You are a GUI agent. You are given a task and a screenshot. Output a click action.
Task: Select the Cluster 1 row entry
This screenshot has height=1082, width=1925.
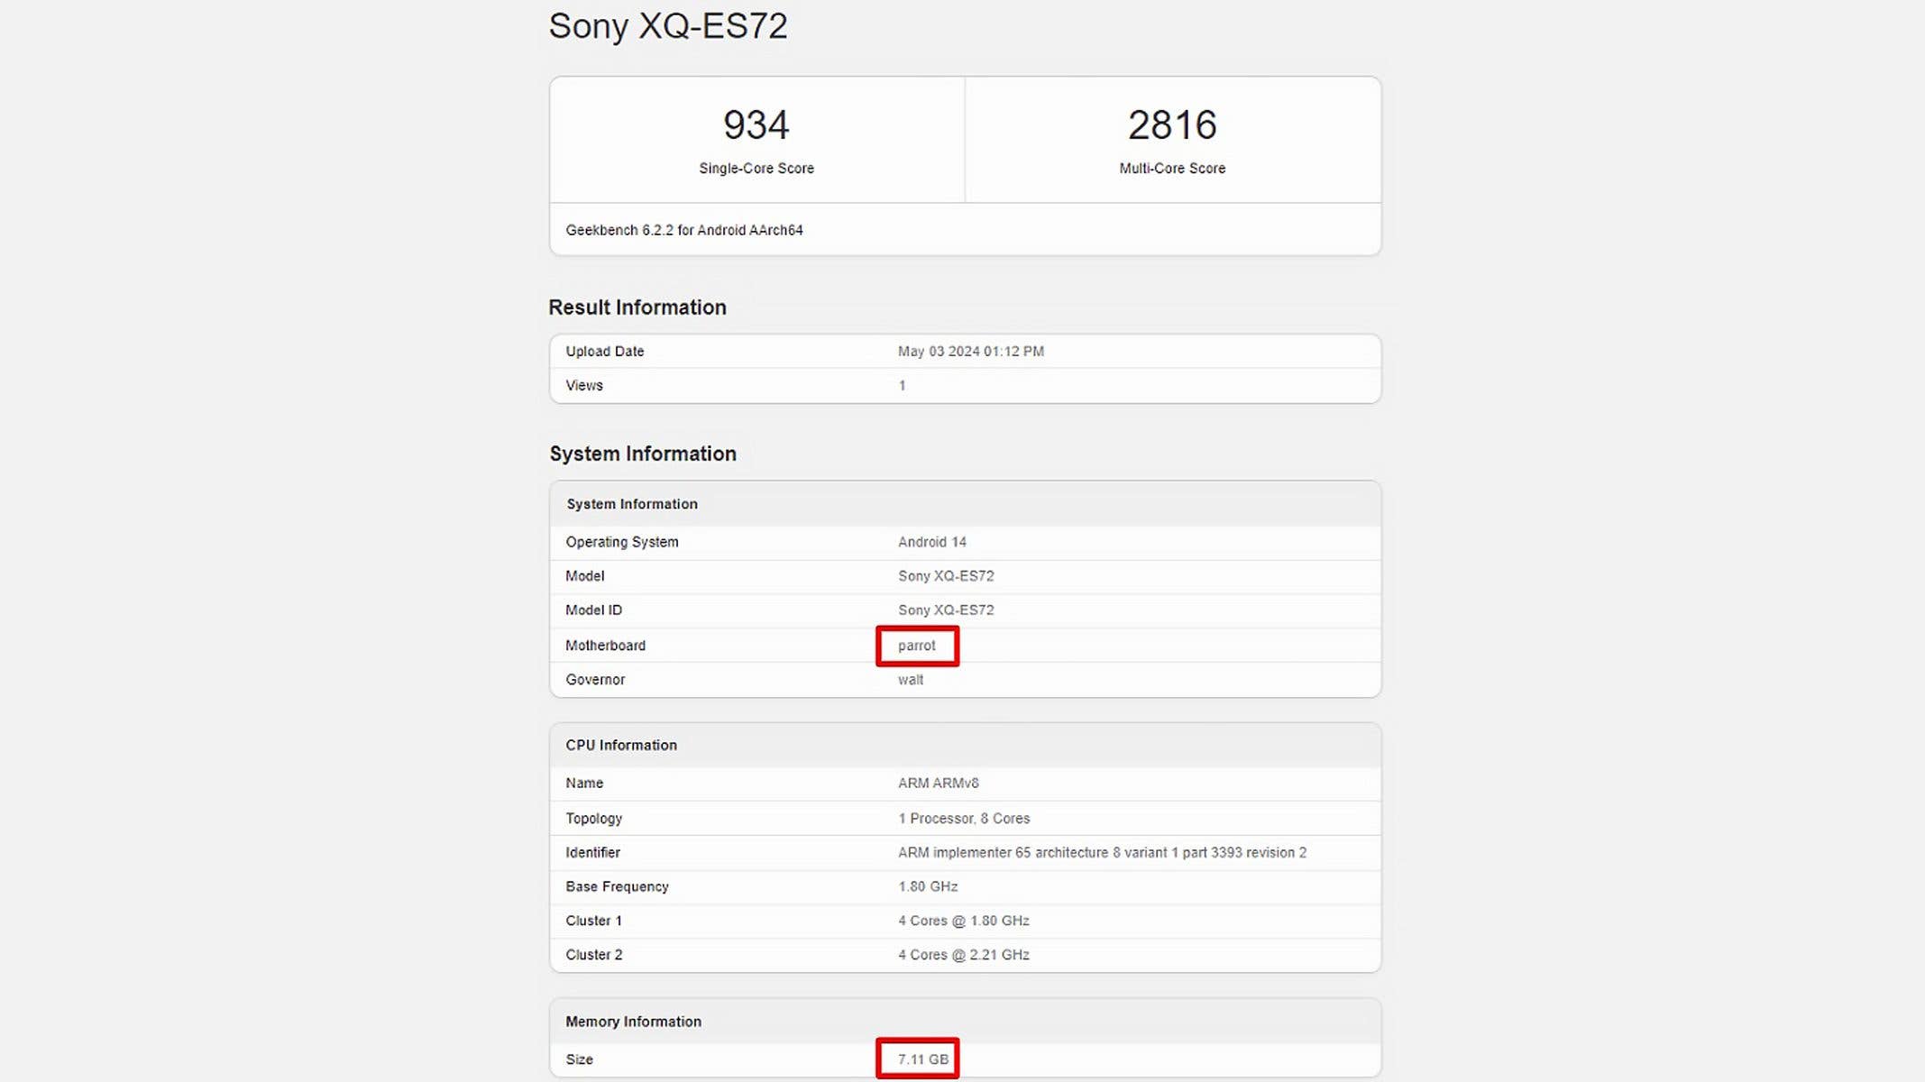click(963, 921)
